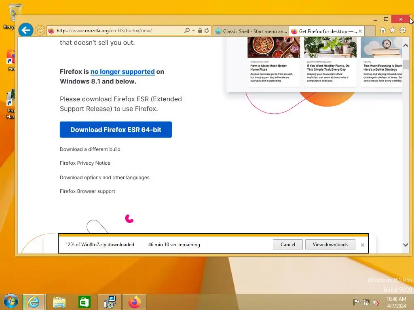
Task: Open the Start menu orb
Action: pos(11,301)
